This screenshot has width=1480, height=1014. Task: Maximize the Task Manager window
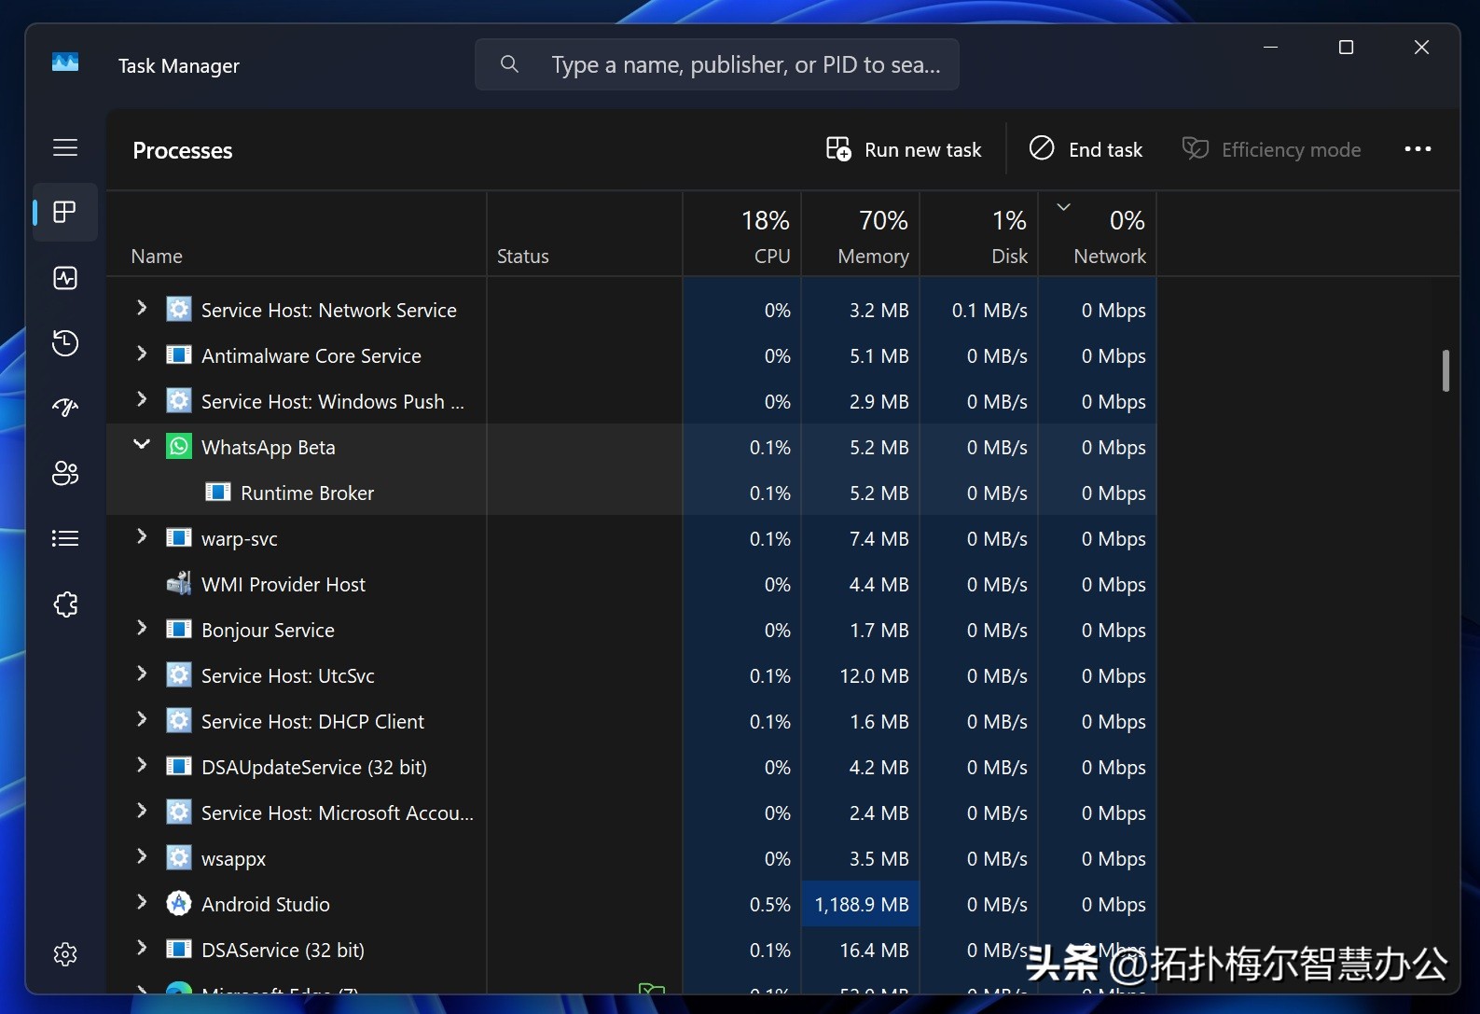(x=1346, y=47)
